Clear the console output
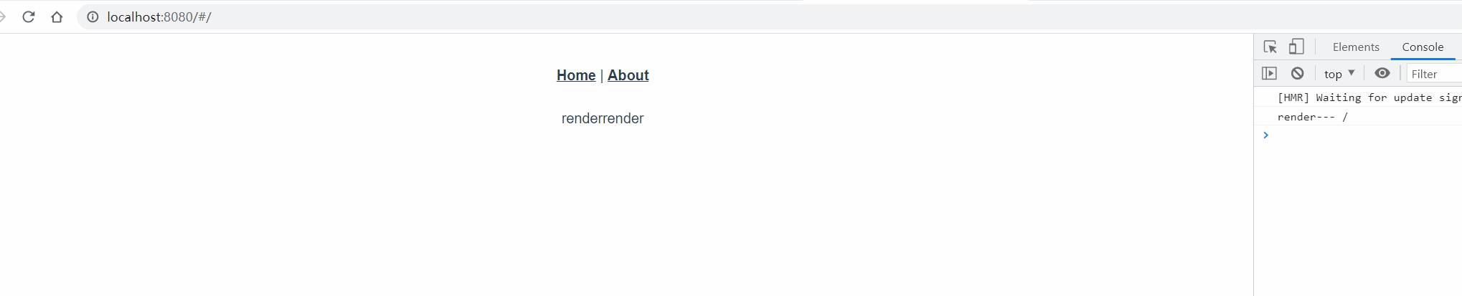The height and width of the screenshot is (296, 1462). [1297, 73]
